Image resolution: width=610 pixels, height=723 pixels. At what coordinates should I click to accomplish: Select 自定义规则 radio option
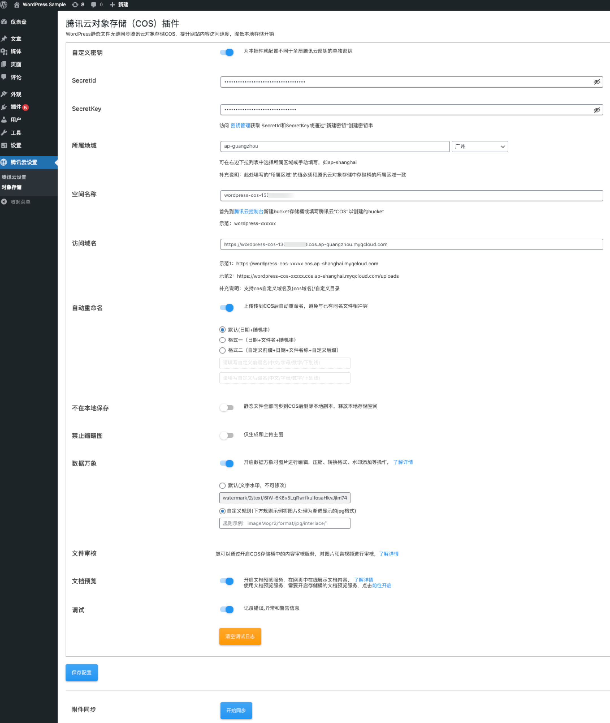click(222, 511)
